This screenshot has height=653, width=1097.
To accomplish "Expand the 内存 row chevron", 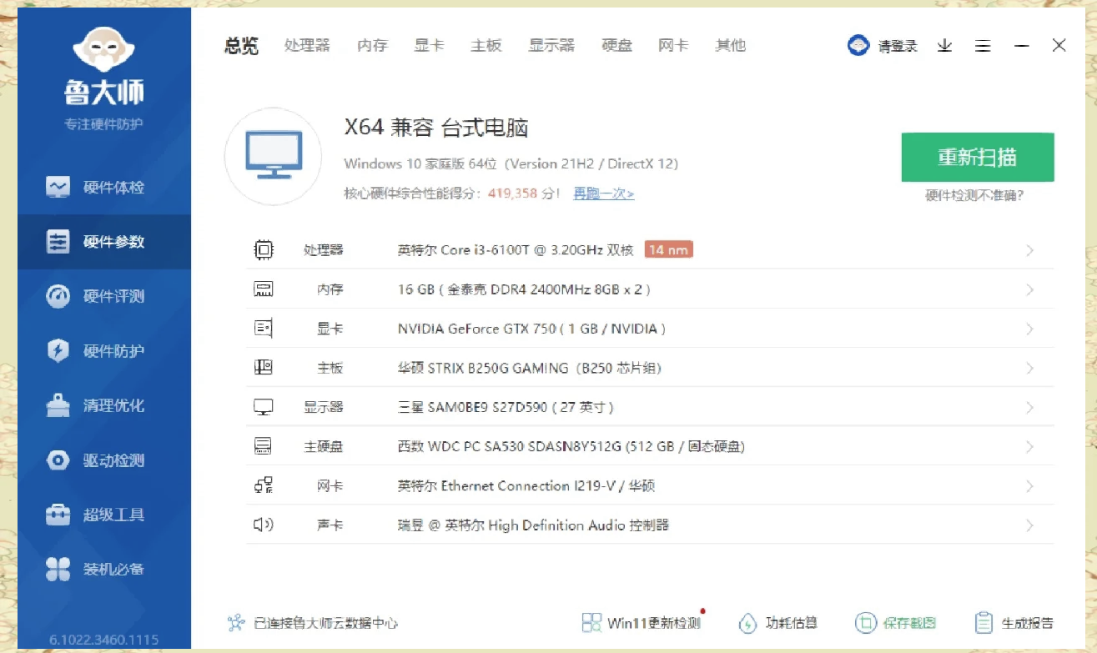I will tap(1030, 289).
